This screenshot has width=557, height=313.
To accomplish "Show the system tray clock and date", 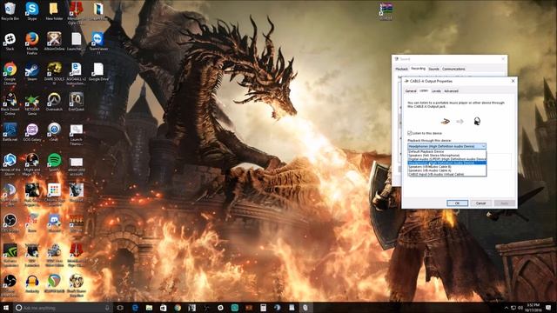I will [533, 308].
